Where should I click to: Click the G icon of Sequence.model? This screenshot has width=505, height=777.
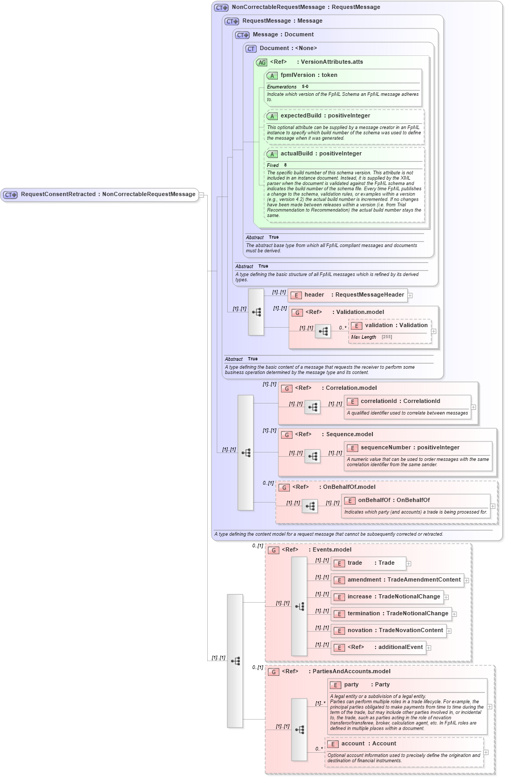point(287,435)
